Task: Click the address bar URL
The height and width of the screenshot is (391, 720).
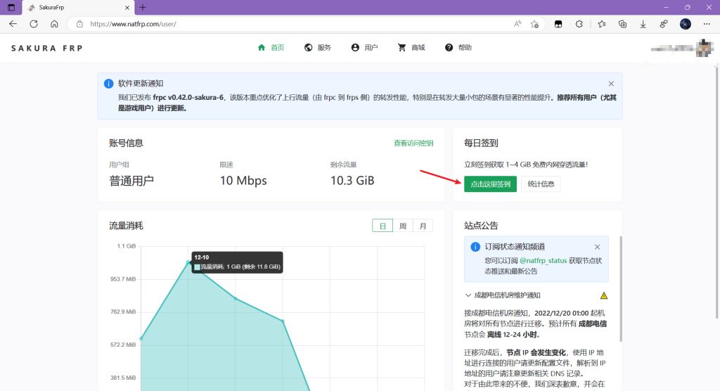Action: click(133, 24)
